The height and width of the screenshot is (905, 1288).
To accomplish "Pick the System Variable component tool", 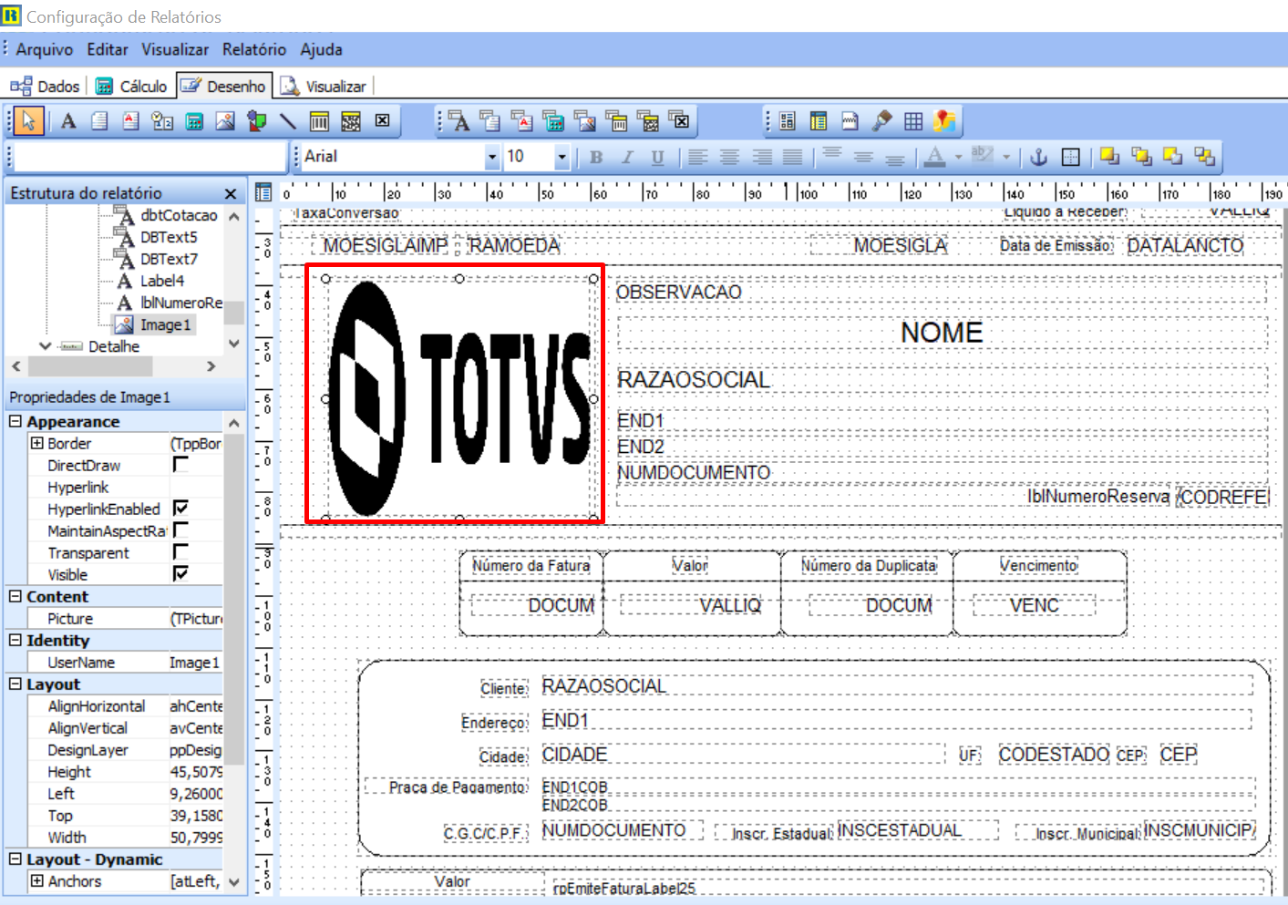I will tap(162, 120).
